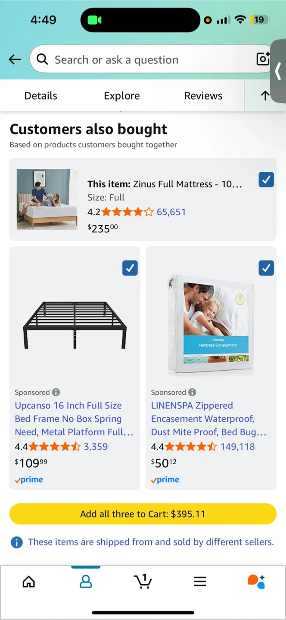Uncheck the Zinus Full Mattress checkbox
This screenshot has width=286, height=620.
pos(266,180)
